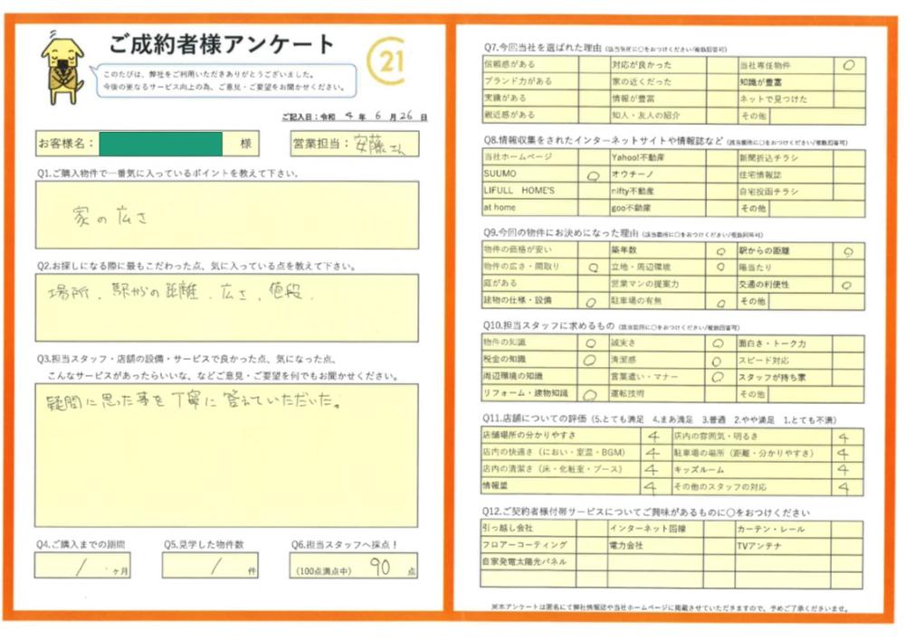
Task: Check the at home box
Action: point(594,208)
